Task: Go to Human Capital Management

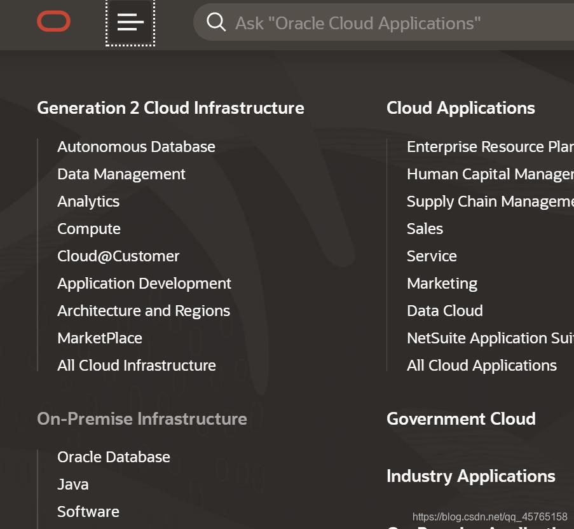Action: (490, 174)
